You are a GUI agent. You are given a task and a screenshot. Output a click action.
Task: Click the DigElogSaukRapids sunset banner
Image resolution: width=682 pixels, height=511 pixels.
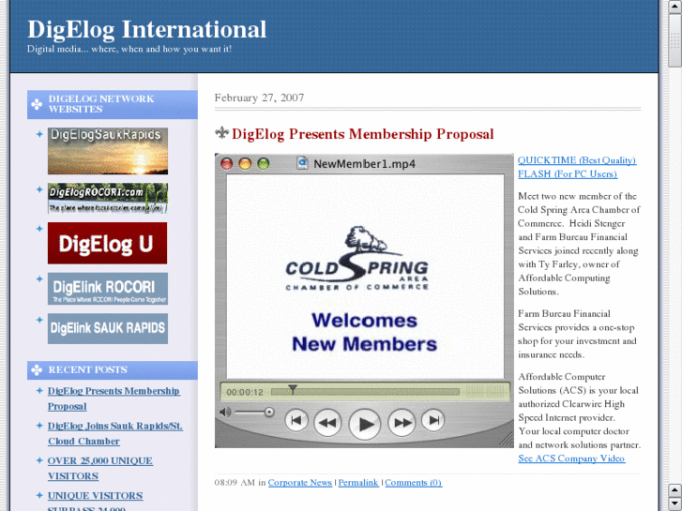coord(108,151)
